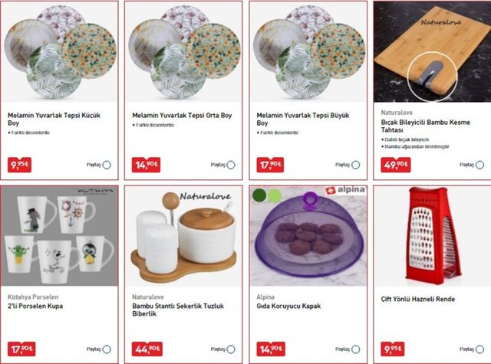Click the bamboo cutting board image
This screenshot has width=491, height=364.
[x=432, y=51]
